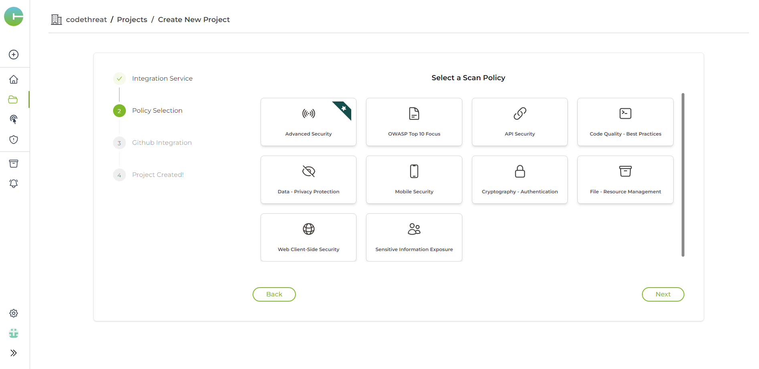Choose Data - Privacy Protection label
Viewport: 759px width, 369px height.
point(308,192)
